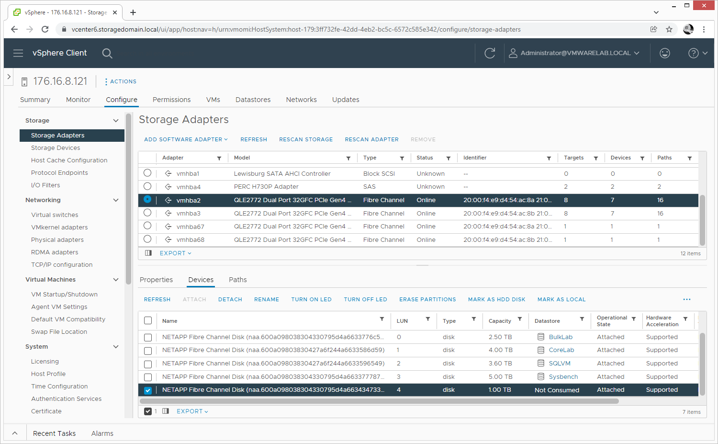Open the help question mark menu

pyautogui.click(x=697, y=53)
